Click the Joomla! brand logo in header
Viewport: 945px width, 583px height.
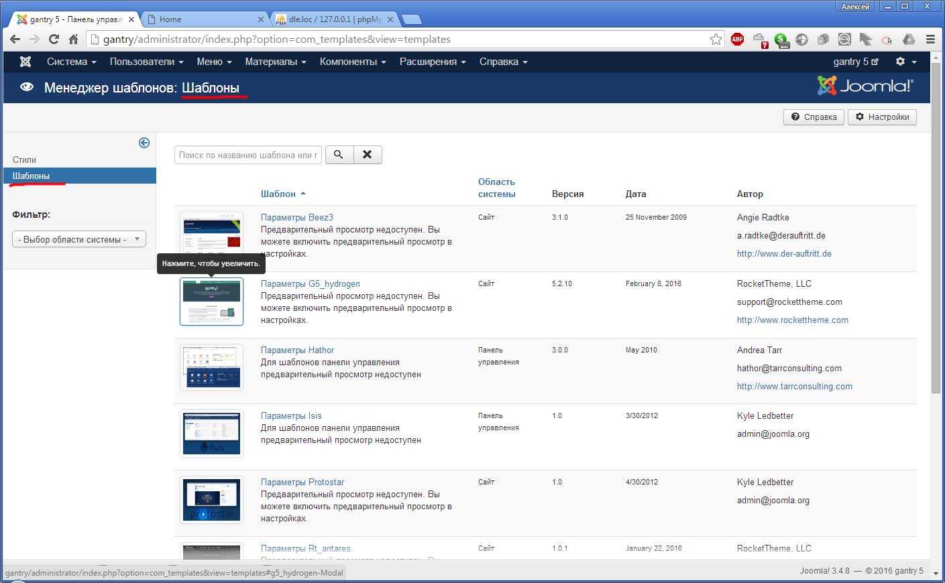click(865, 86)
